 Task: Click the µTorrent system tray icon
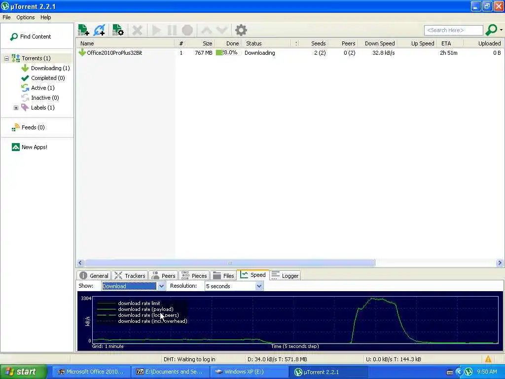pos(469,372)
